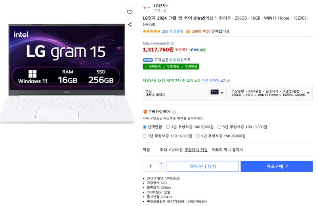Viewport: 317px width, 206px height.
Task: Click the 새벽도착 무료배송 무료반품 green banner
Action: pos(171,67)
